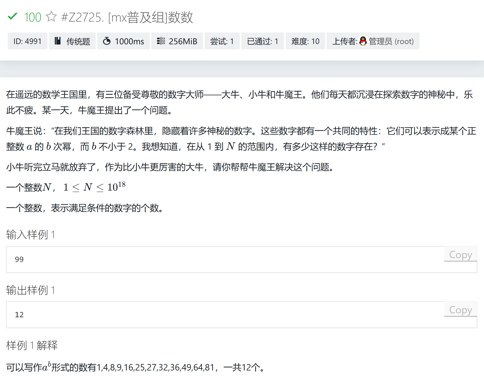
Task: Click the constraint formula 1 ≤ N ≤ 10^18
Action: (x=95, y=187)
